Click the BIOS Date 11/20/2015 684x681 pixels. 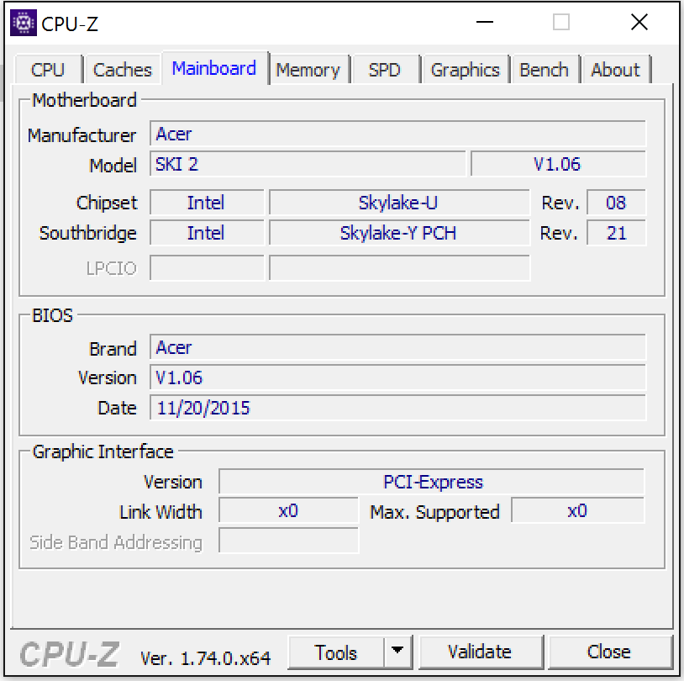(397, 408)
